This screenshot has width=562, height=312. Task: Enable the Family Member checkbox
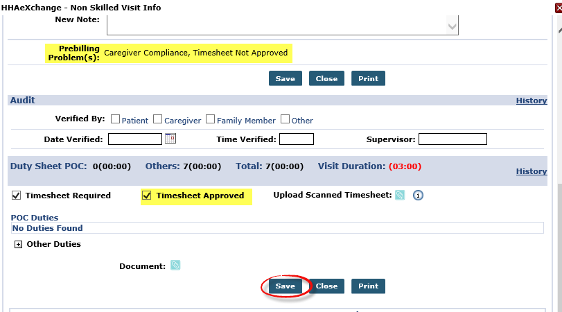coord(211,119)
